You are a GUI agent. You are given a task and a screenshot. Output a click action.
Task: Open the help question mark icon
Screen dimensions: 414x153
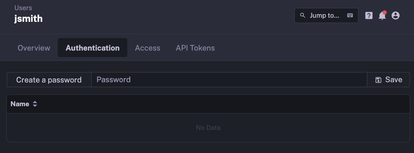(x=369, y=15)
